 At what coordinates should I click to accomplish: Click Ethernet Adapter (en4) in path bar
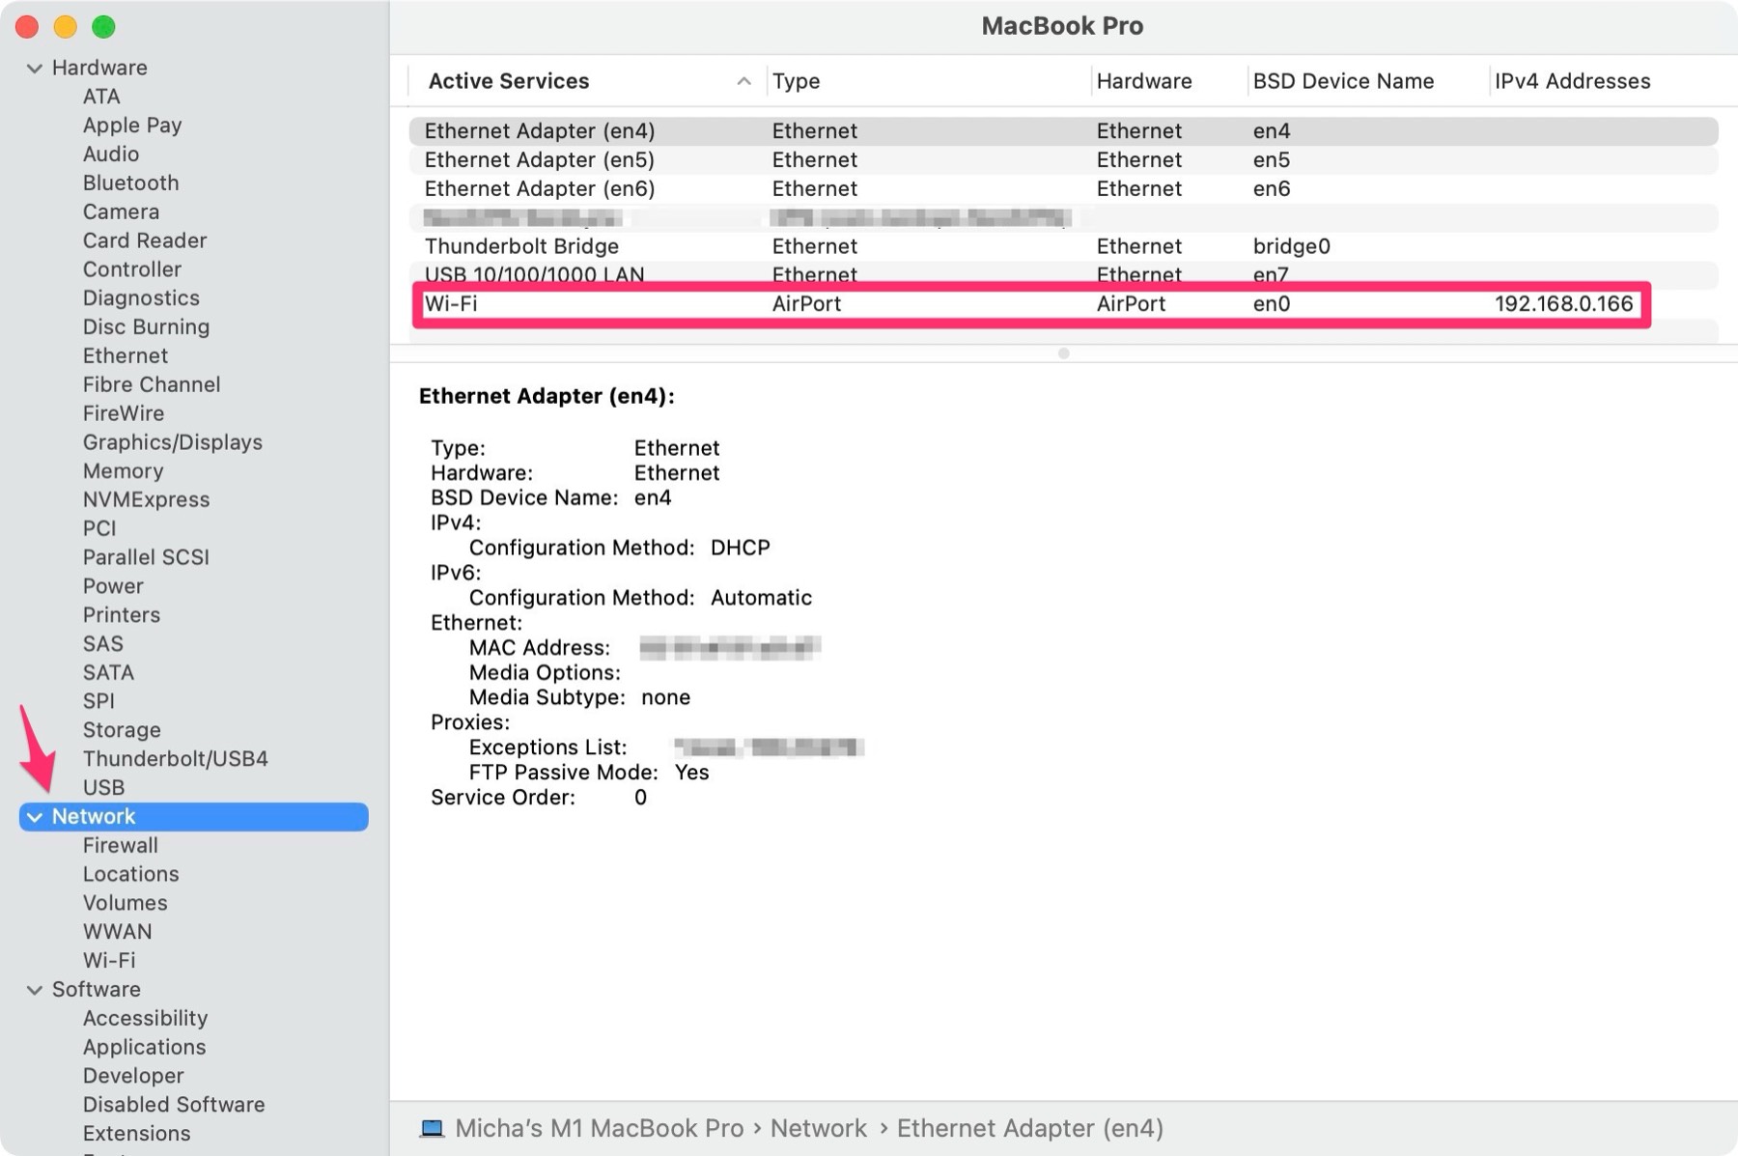tap(1029, 1128)
